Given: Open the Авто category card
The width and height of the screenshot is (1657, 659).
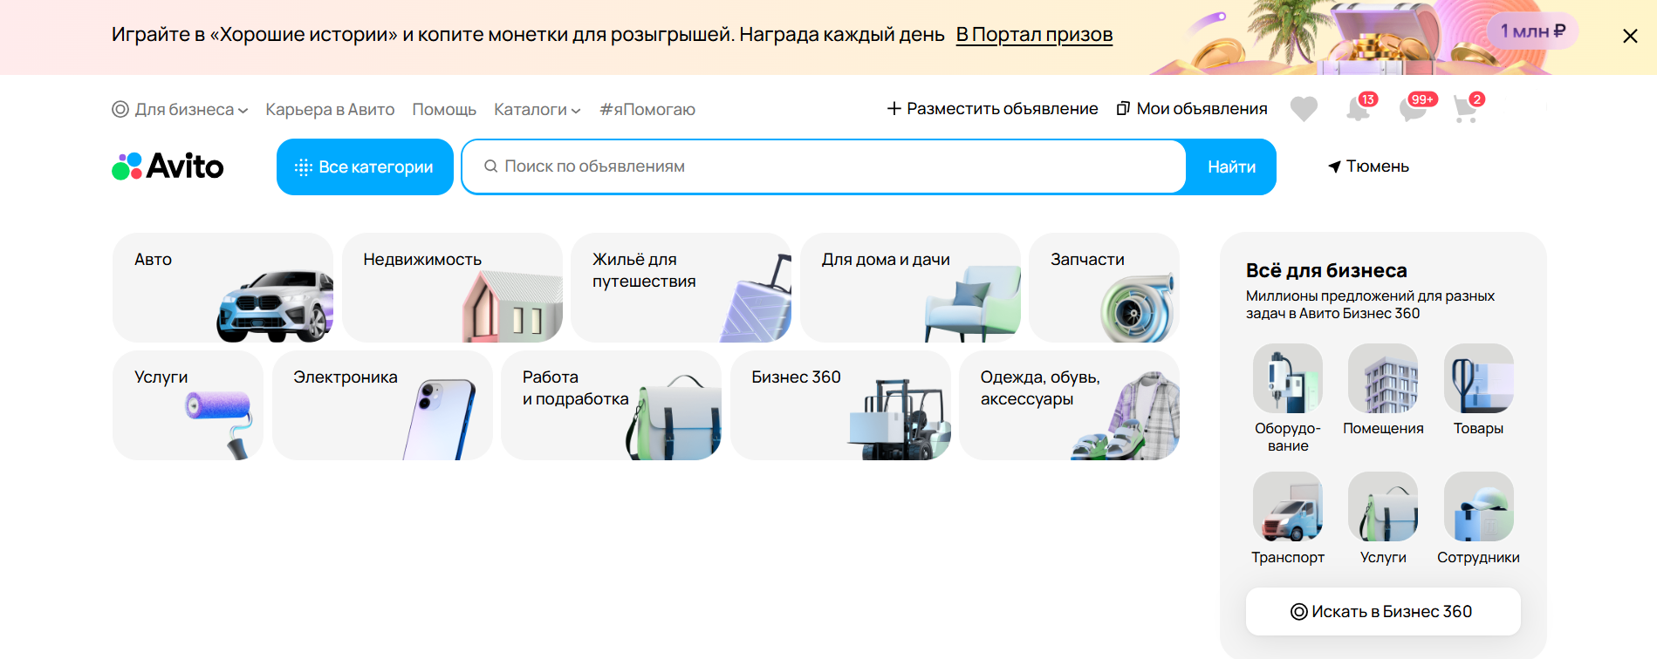Looking at the screenshot, I should (x=223, y=288).
